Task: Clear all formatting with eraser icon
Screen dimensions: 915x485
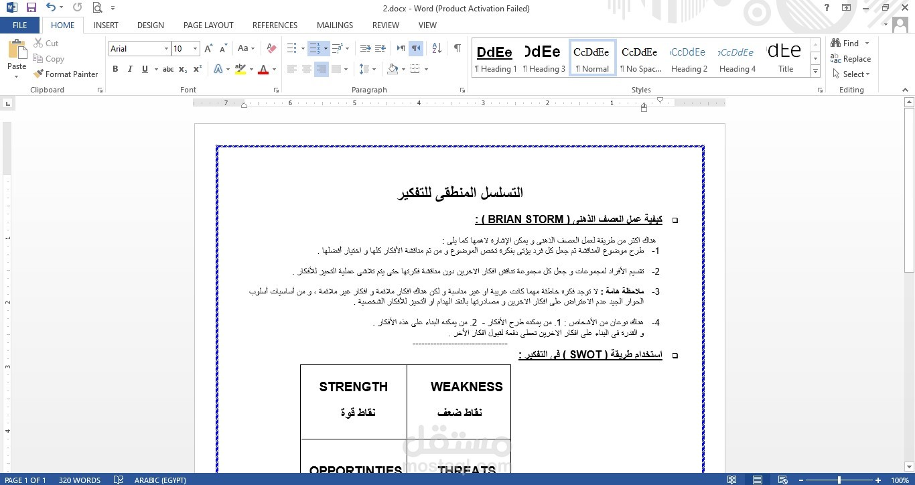Action: pos(271,48)
